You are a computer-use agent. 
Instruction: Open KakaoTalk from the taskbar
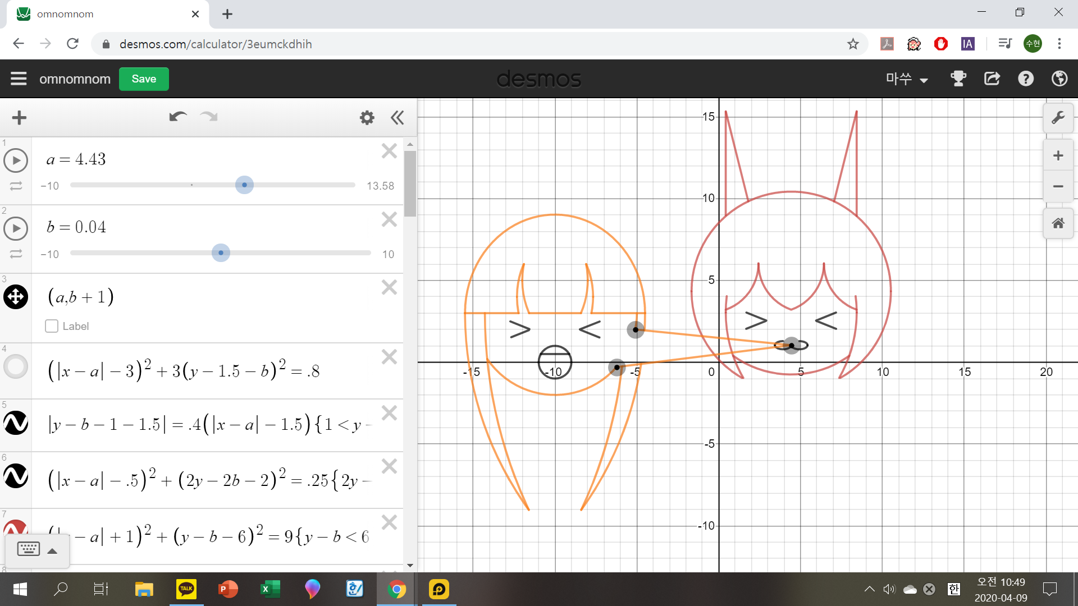coord(186,589)
